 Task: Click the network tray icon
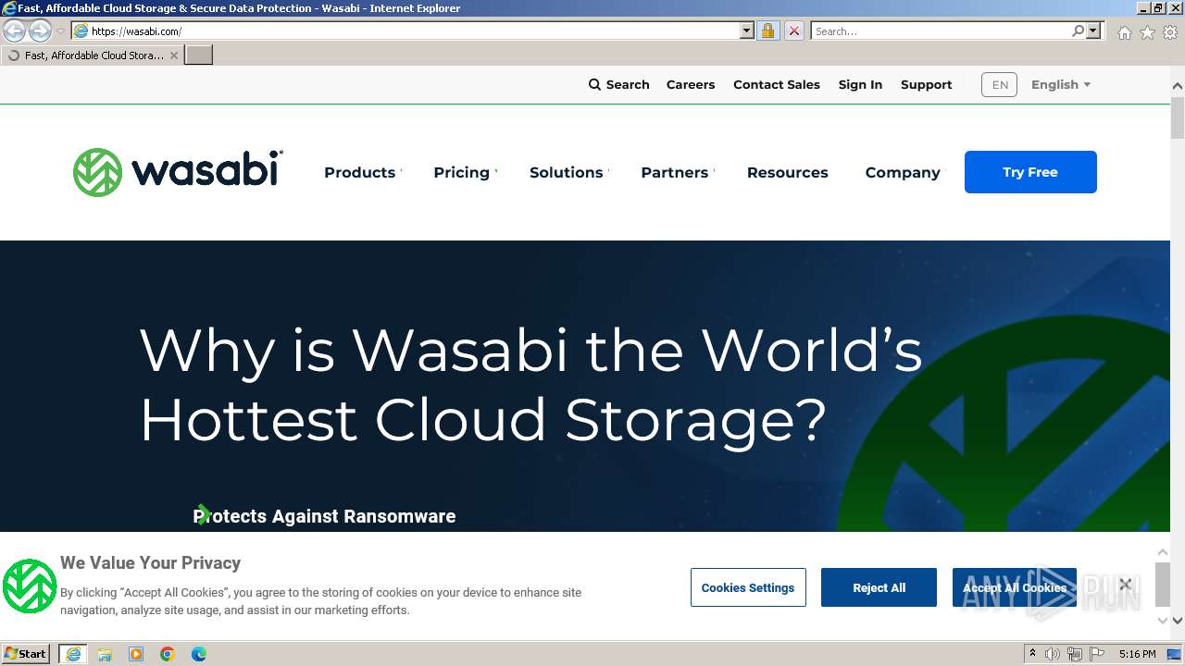[x=1075, y=654]
